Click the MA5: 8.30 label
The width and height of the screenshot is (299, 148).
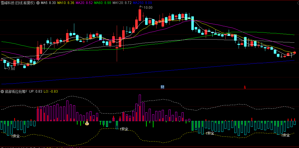(48, 3)
